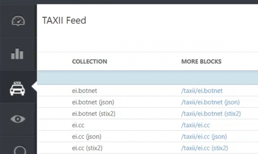258x154 pixels.
Task: Sort by the MORE BLOCKS column header
Action: click(201, 62)
